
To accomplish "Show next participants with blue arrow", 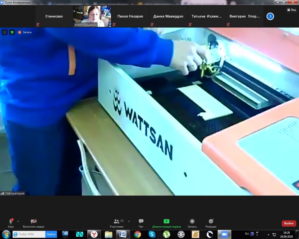I will pyautogui.click(x=270, y=16).
